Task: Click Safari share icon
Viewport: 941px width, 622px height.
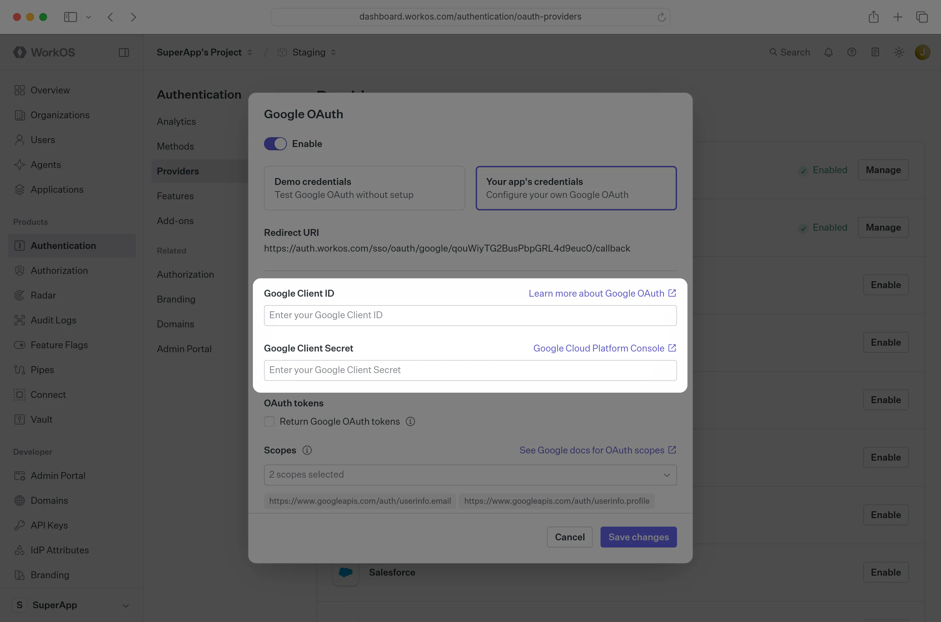Action: coord(874,17)
